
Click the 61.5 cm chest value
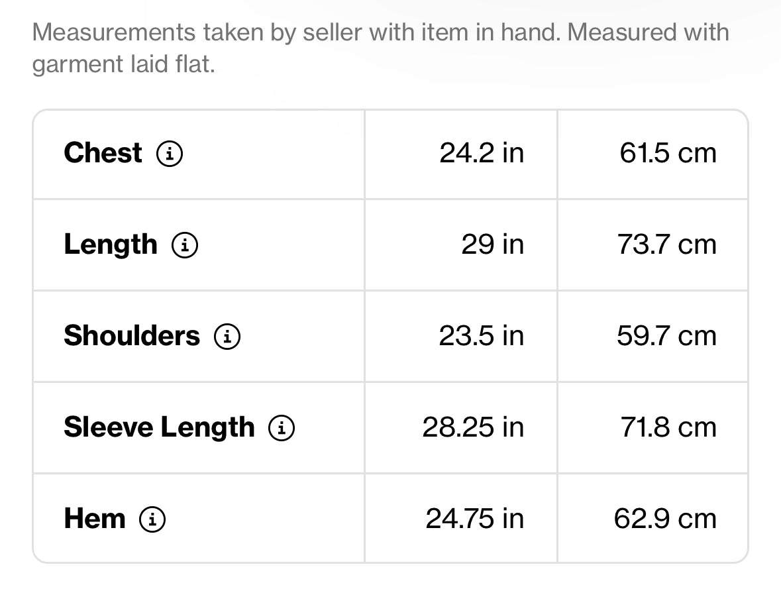tap(668, 153)
